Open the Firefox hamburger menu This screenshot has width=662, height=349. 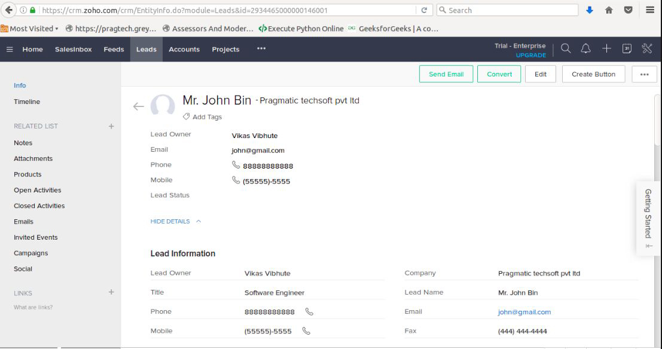[650, 10]
